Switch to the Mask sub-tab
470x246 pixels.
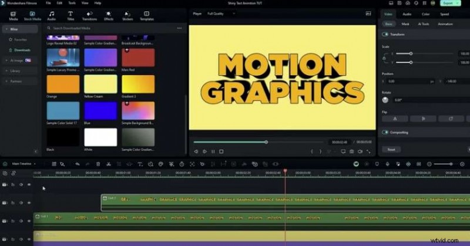coord(405,24)
